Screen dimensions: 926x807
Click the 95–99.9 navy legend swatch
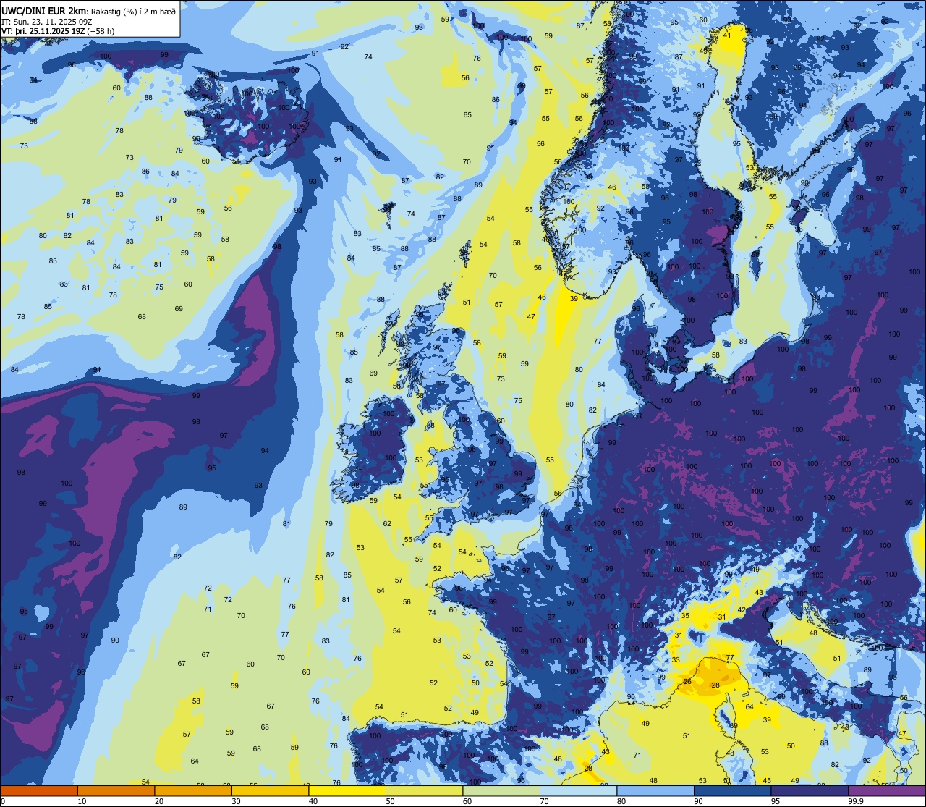810,790
